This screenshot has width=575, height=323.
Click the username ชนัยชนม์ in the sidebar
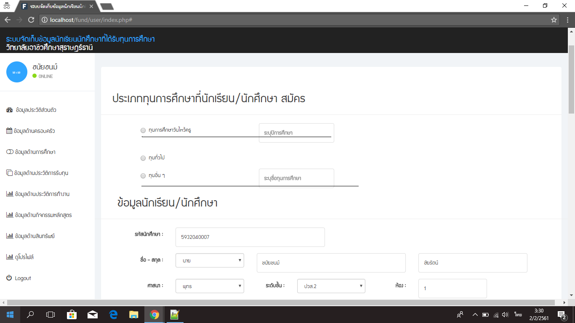pyautogui.click(x=45, y=67)
